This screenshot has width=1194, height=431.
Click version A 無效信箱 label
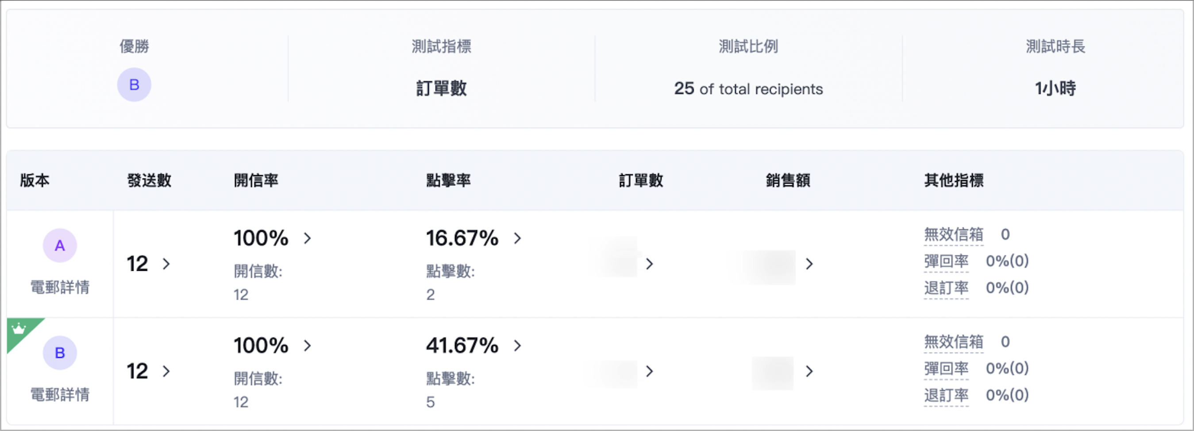point(953,235)
